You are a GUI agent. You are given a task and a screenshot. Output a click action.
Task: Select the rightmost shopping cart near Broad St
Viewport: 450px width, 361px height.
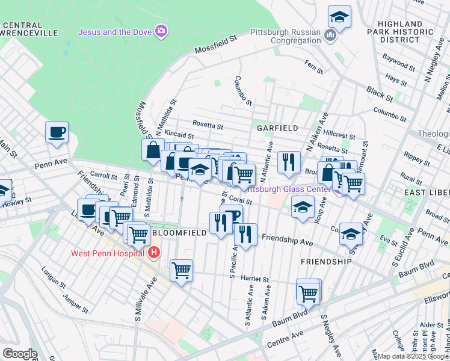tap(353, 184)
